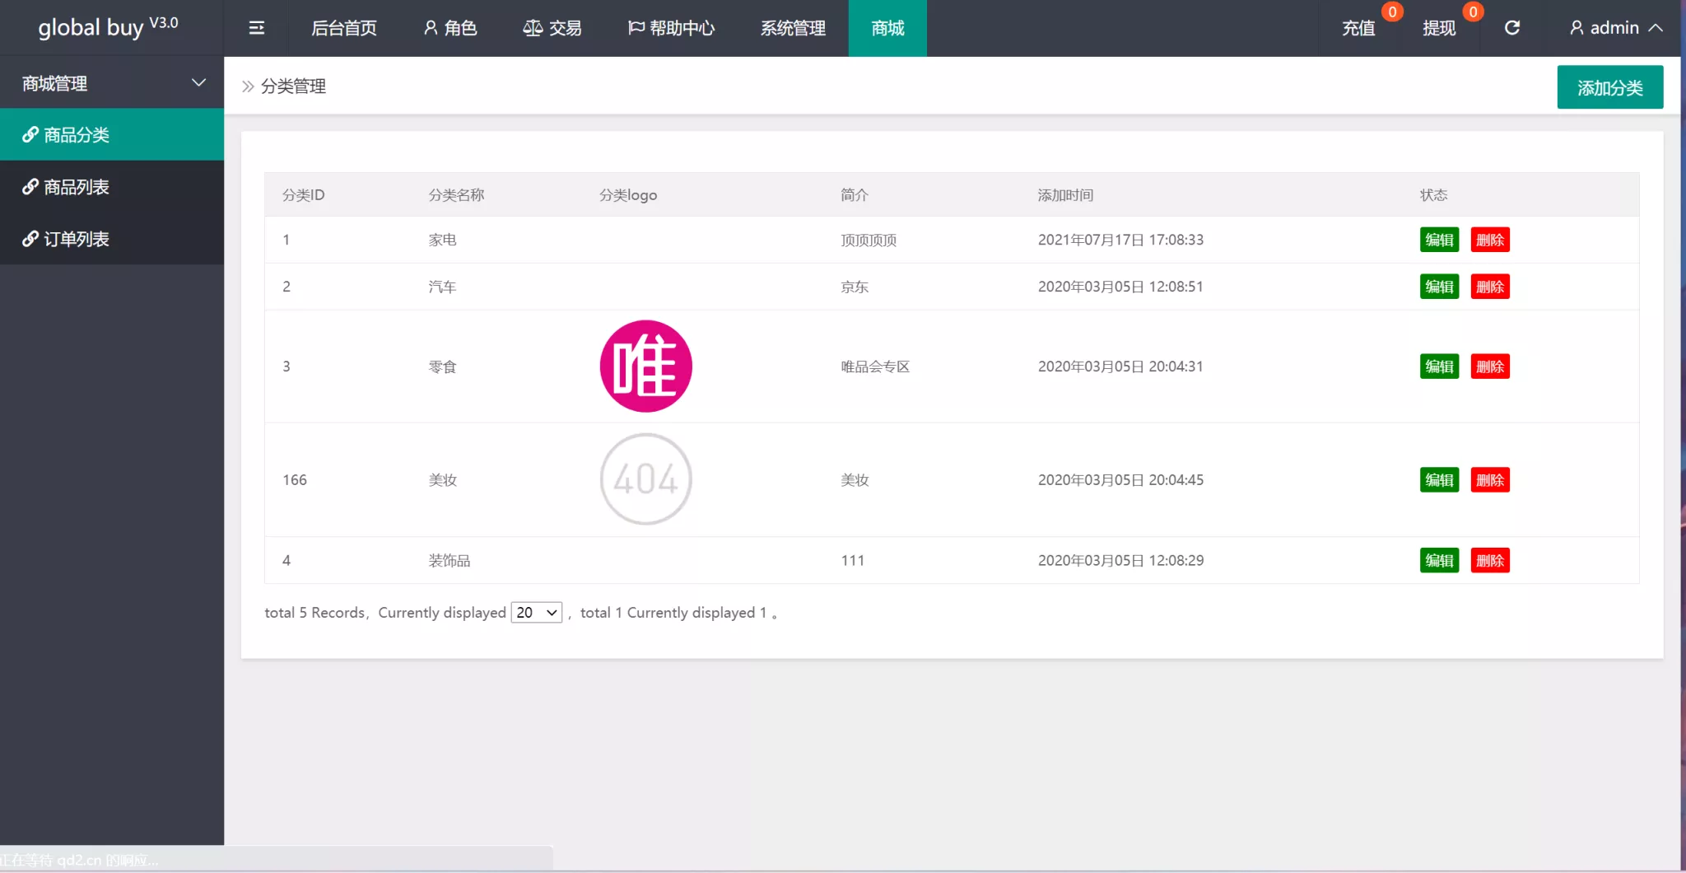Refresh the page using the reload icon
Image resolution: width=1686 pixels, height=873 pixels.
pyautogui.click(x=1513, y=27)
